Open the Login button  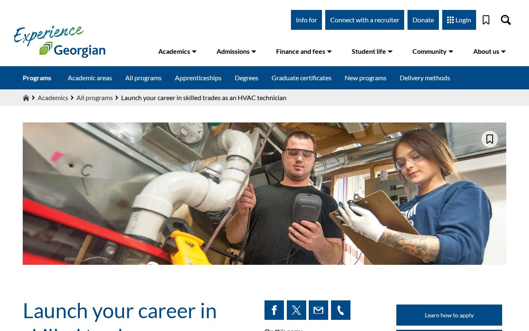459,20
